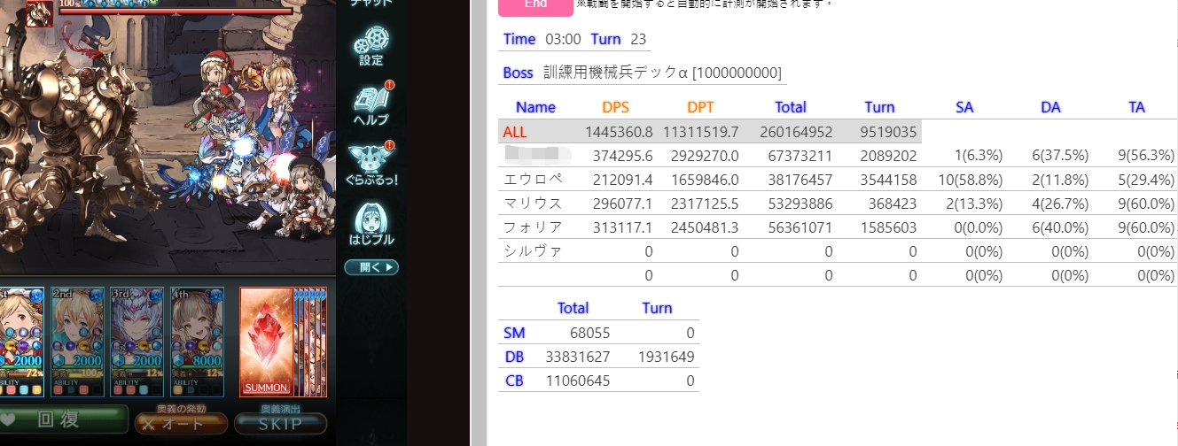
Task: Click フォリア DPT value 2450481.3
Action: point(706,227)
